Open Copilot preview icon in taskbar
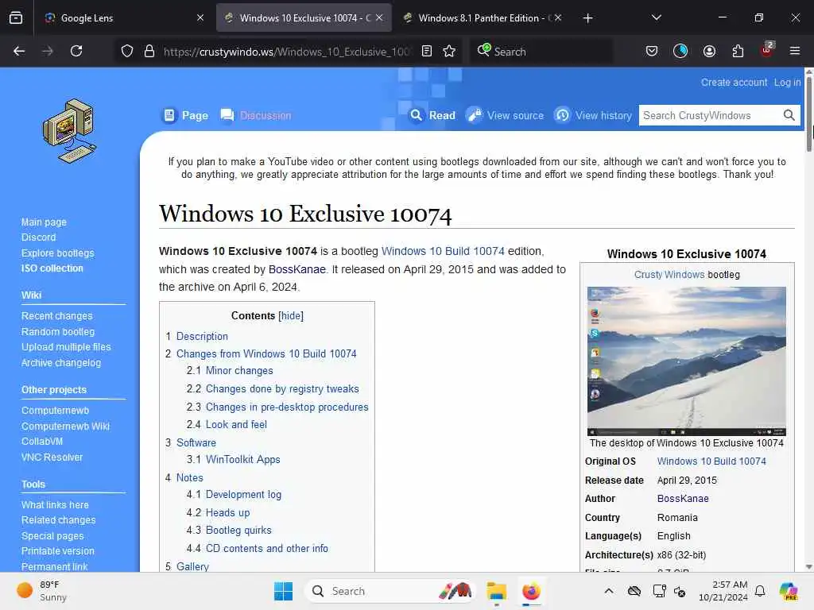814x610 pixels. pos(789,591)
